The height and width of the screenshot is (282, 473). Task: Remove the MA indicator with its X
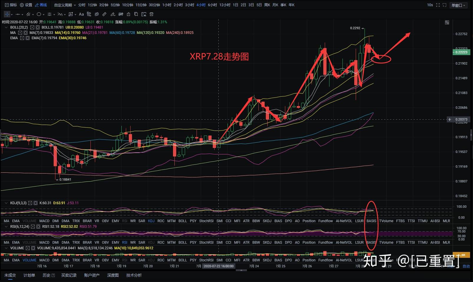(26, 33)
